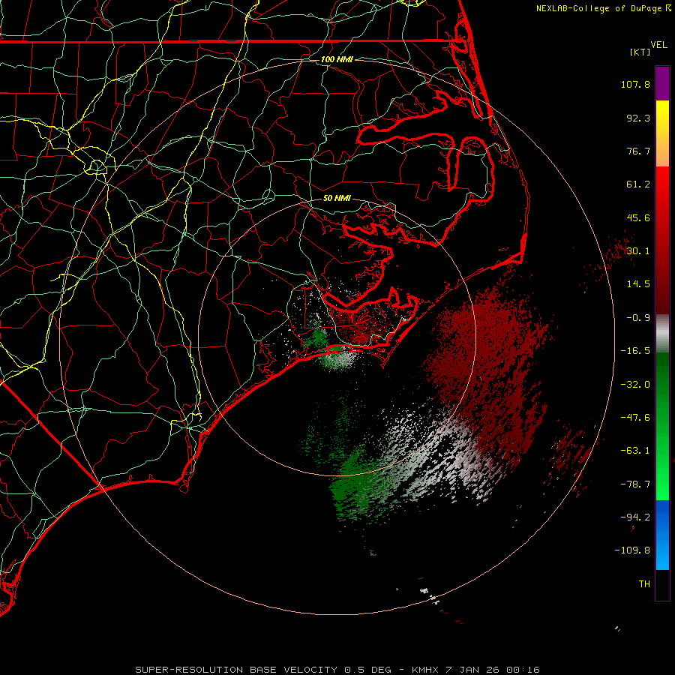Click the 100 NMI range ring label
The image size is (675, 675).
coord(337,59)
